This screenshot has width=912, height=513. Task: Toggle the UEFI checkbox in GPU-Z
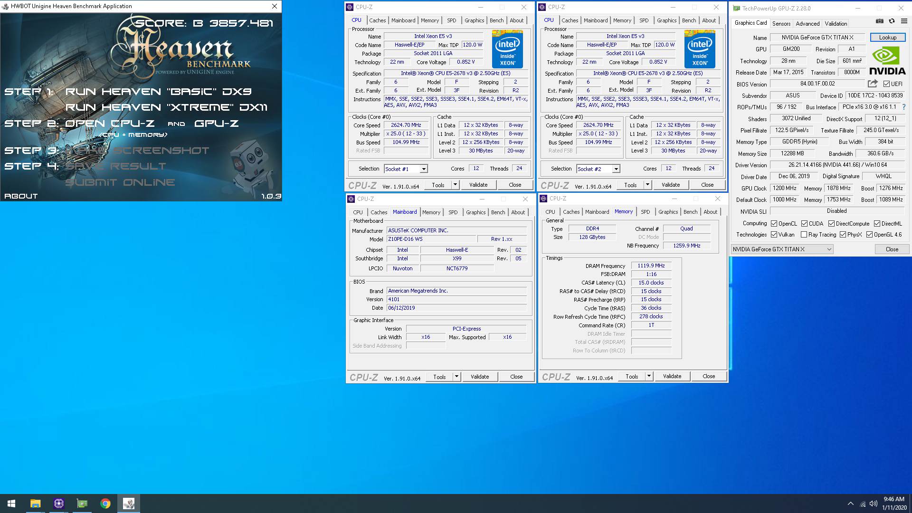886,84
